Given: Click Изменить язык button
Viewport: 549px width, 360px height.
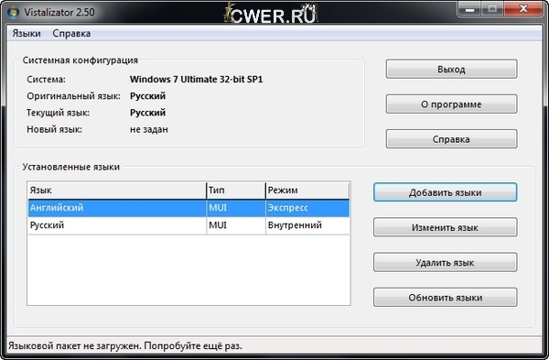Looking at the screenshot, I should tap(445, 227).
